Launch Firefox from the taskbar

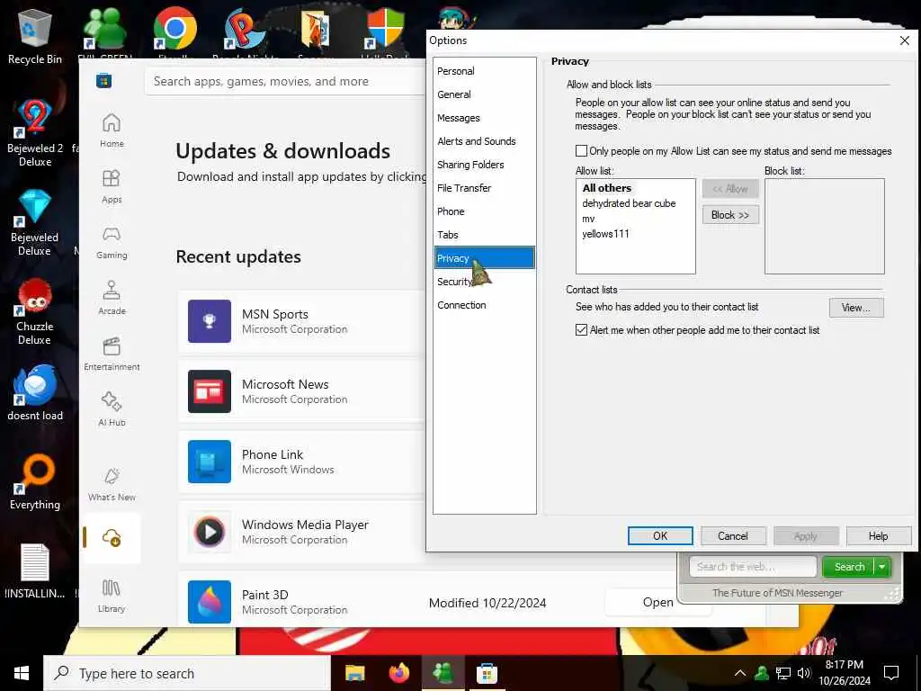click(x=399, y=673)
